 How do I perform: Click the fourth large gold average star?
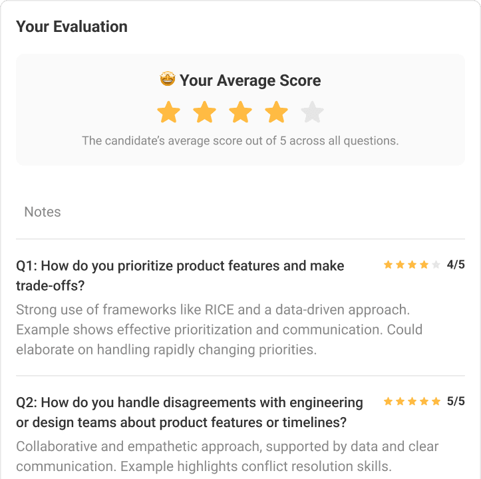tap(276, 112)
